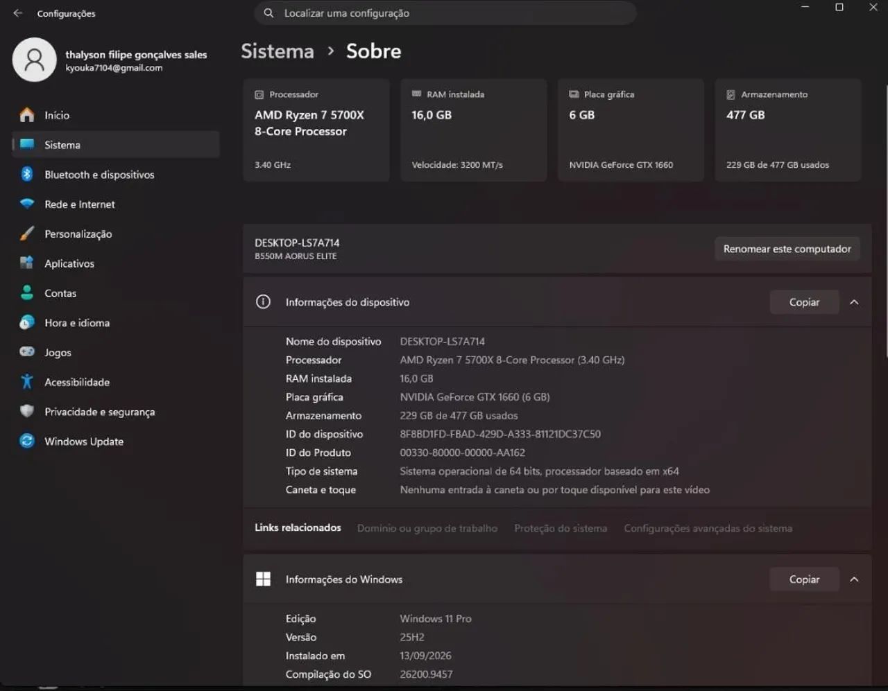Collapse the Informações do dispositivo section chevron
The image size is (888, 691).
coord(854,302)
